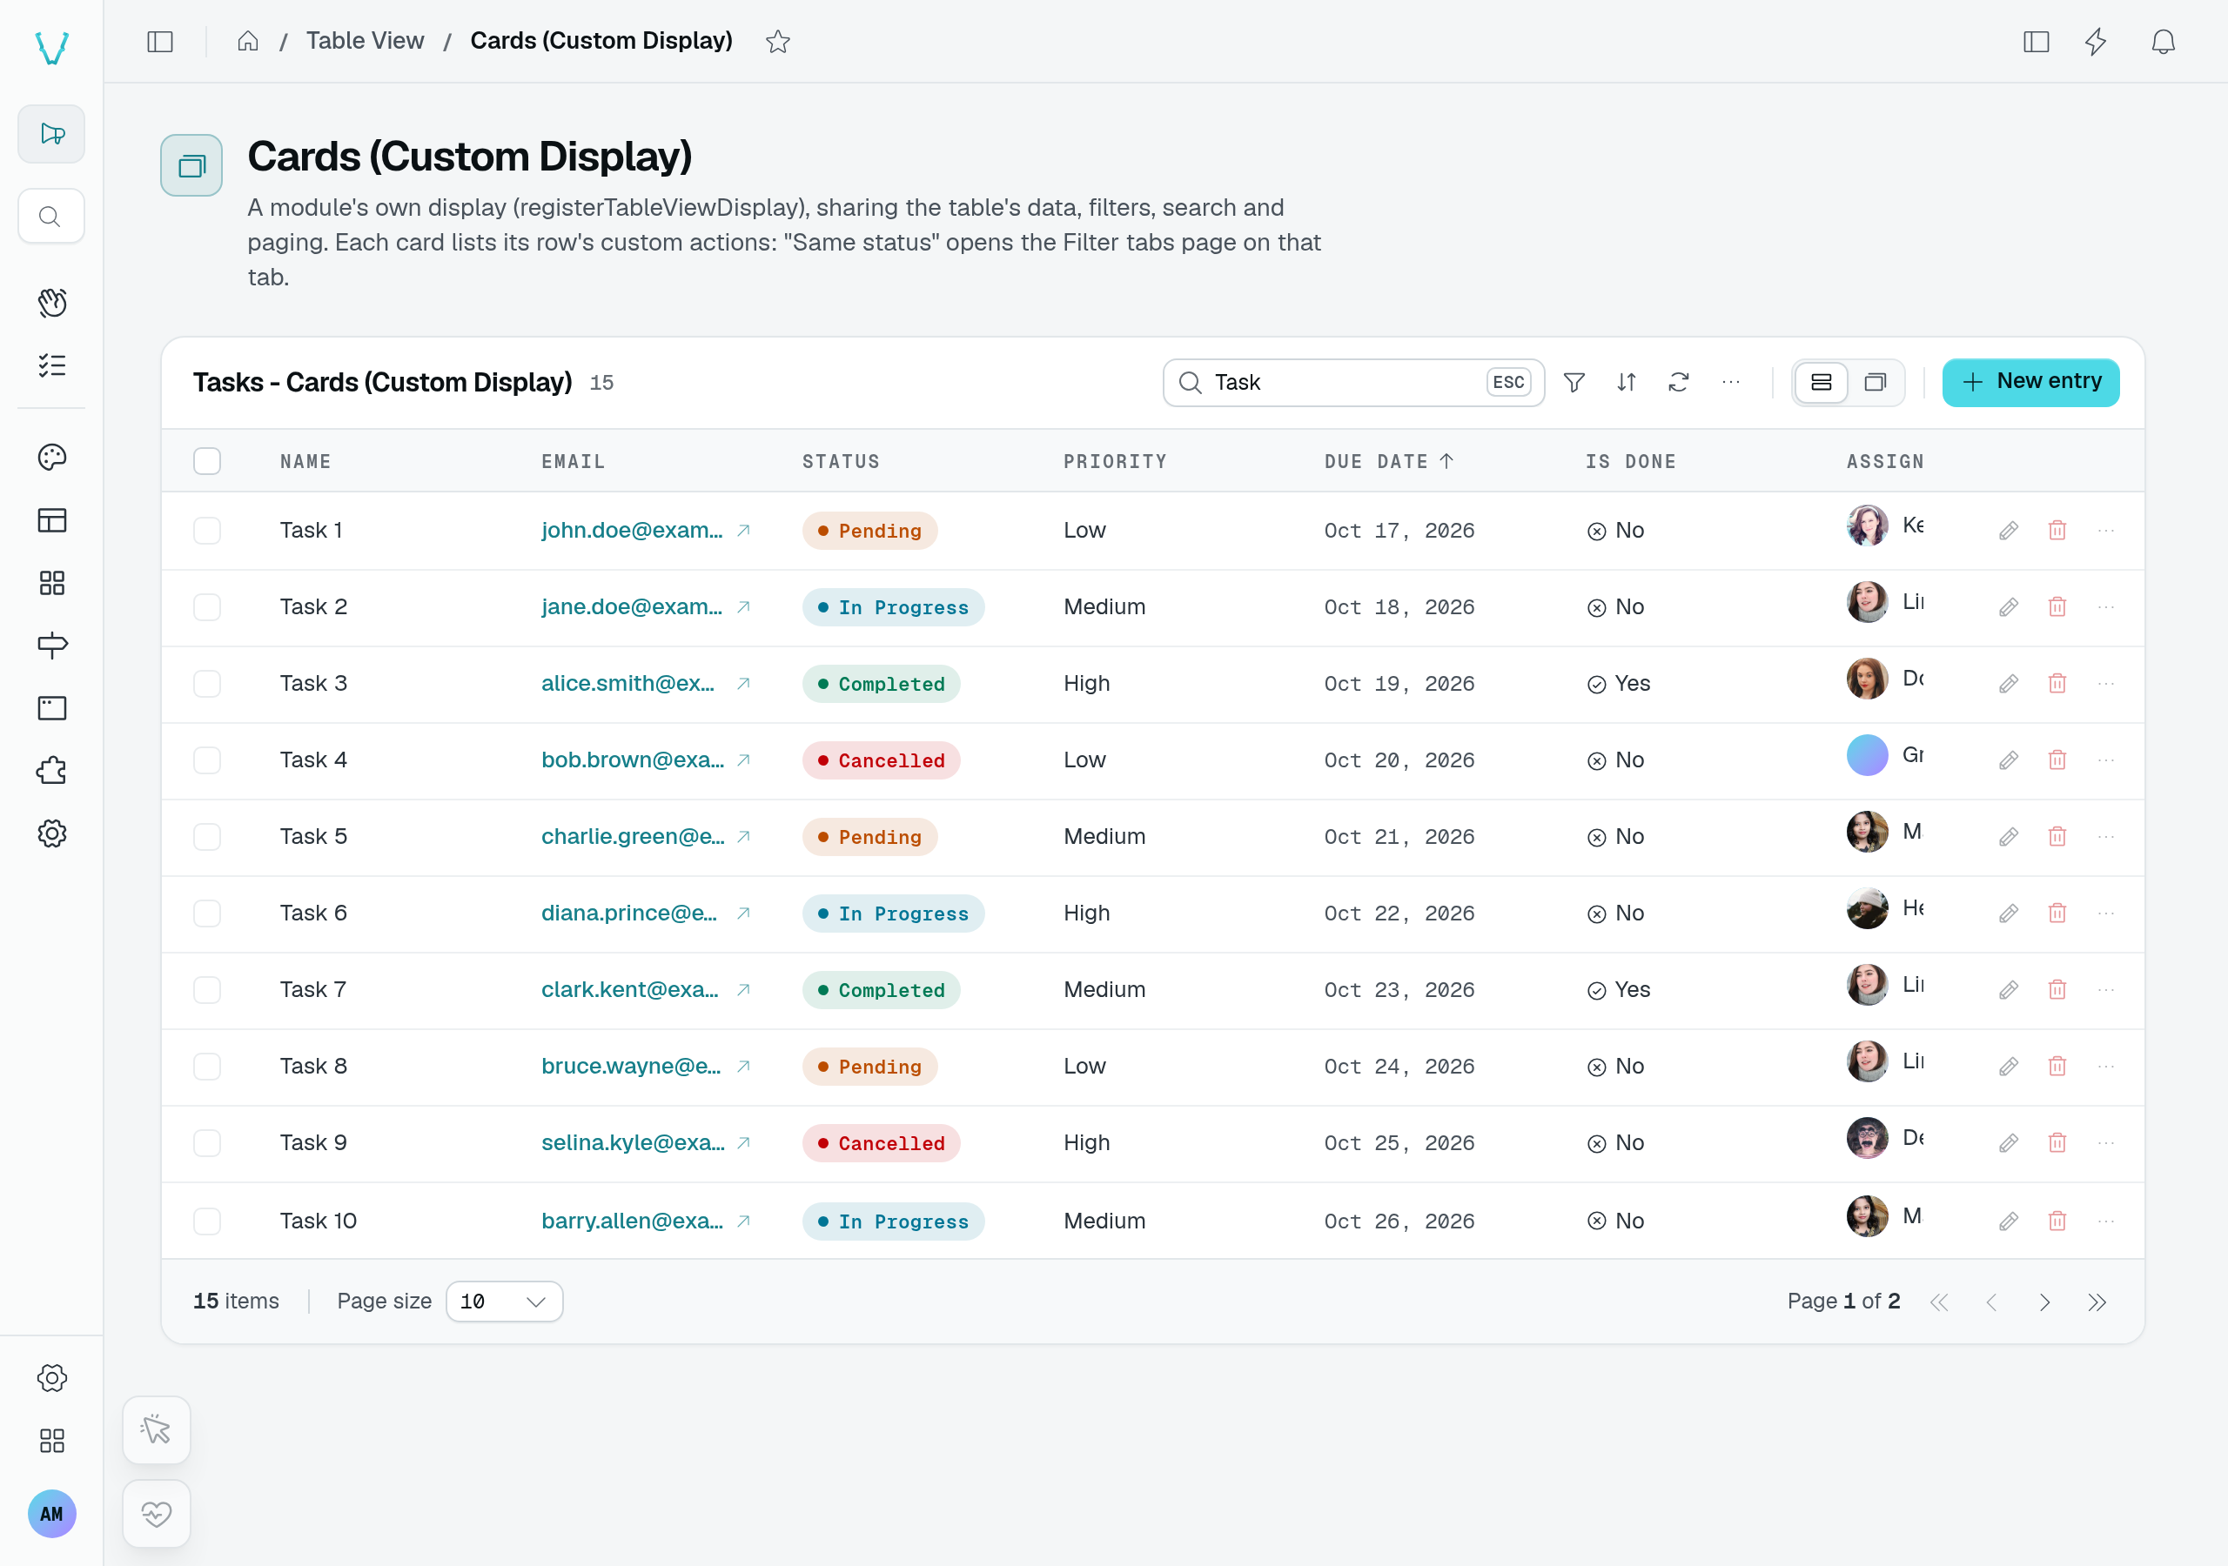
Task: Refresh the table data
Action: (x=1679, y=382)
